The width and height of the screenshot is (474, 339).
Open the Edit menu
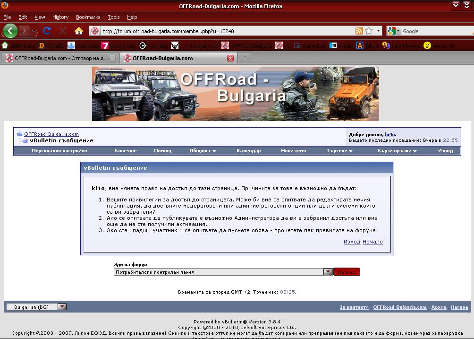pos(23,17)
